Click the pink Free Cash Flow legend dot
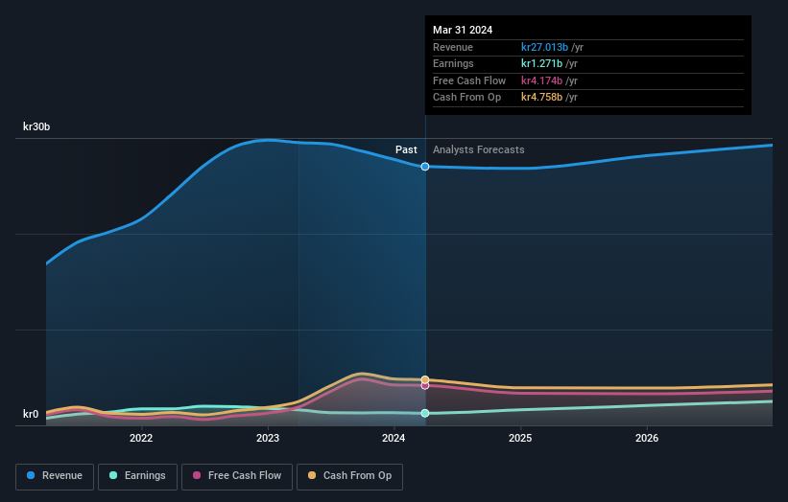Viewport: 788px width, 502px height. pyautogui.click(x=197, y=475)
